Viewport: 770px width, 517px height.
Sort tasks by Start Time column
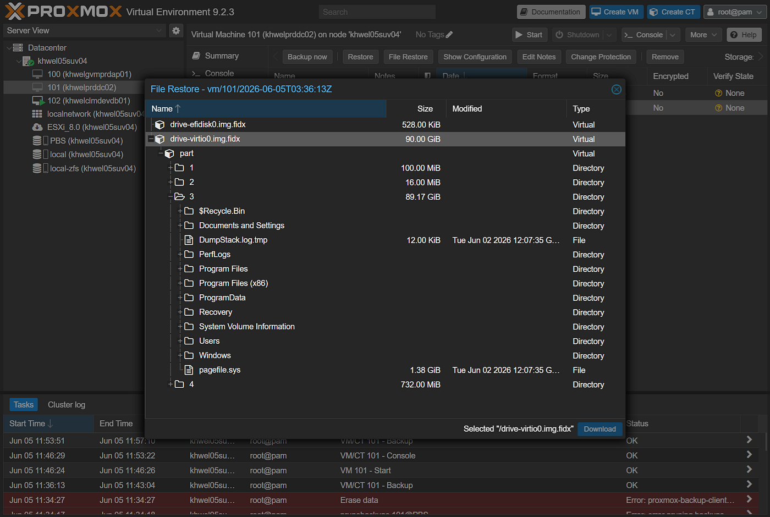[x=49, y=424]
